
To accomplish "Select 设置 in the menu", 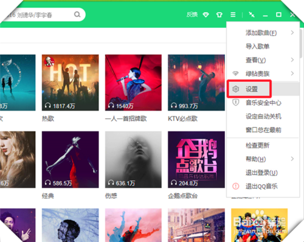I will point(263,89).
